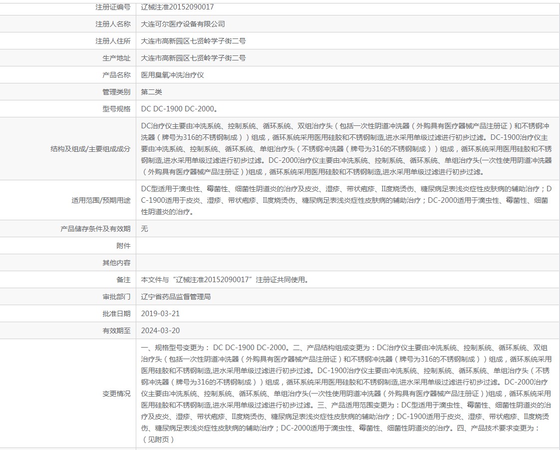Click the 适用范围/预期用途 label
560x450 pixels.
pos(101,200)
